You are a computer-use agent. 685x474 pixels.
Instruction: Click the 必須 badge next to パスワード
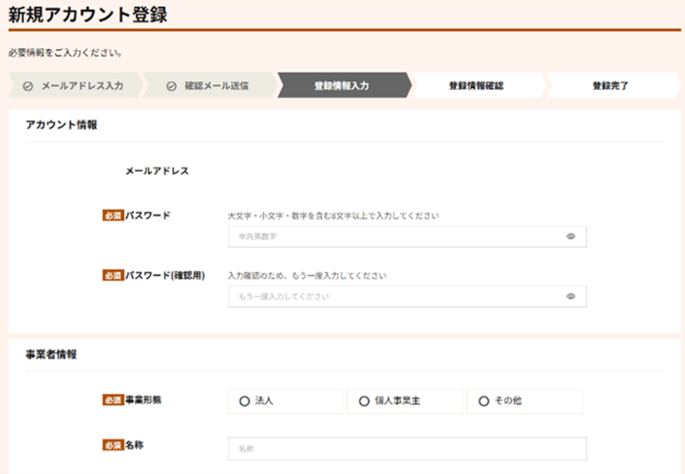coord(113,215)
